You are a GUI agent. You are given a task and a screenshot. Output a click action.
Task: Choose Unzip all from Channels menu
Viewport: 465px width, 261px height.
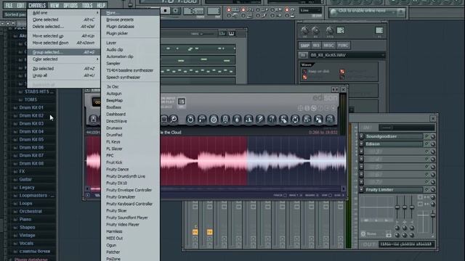point(63,75)
